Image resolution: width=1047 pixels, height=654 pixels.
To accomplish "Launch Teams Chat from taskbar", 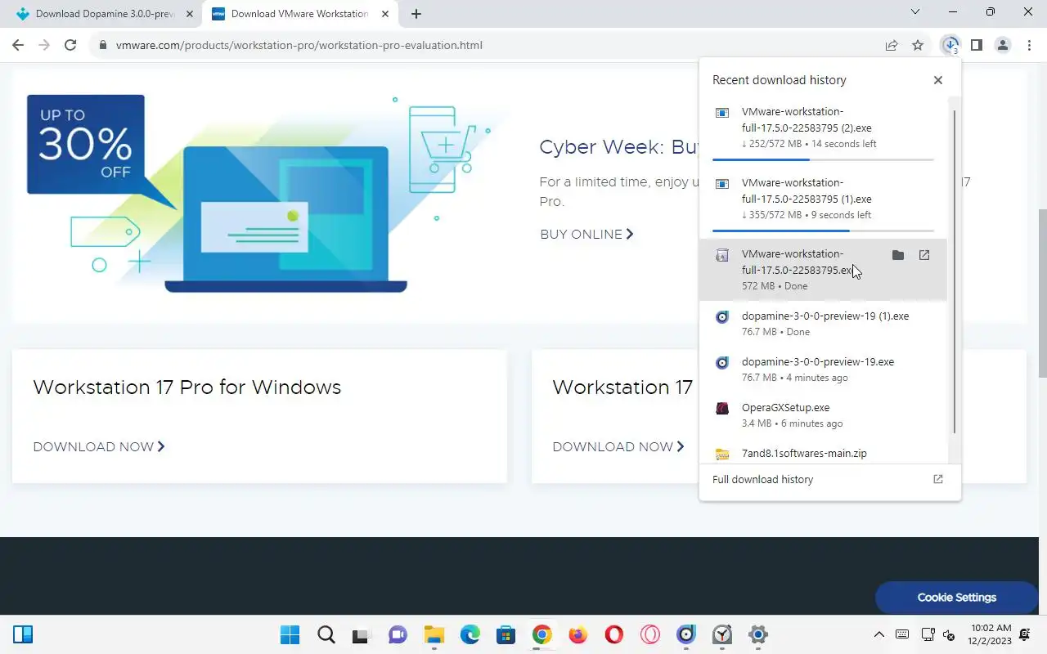I will [x=398, y=634].
